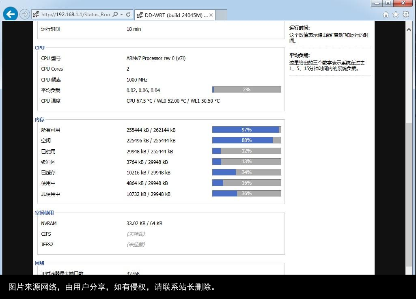Viewport: 416px width, 299px height.
Task: Close the DD-WRT browser tab
Action: pos(211,15)
